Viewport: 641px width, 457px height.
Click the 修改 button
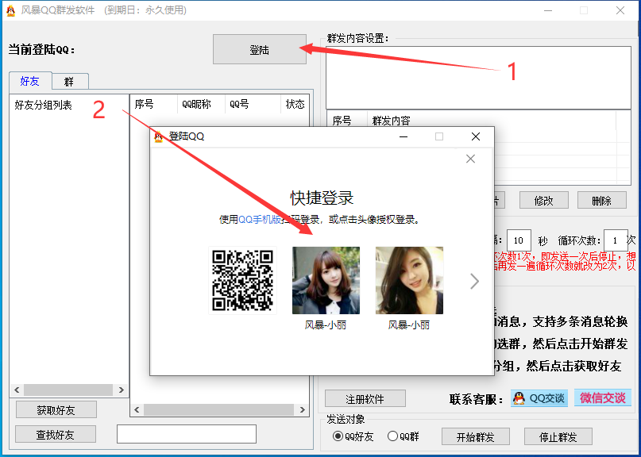544,200
